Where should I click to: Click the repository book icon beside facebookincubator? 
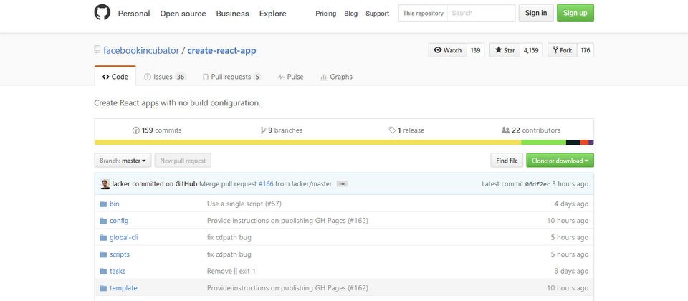[97, 49]
